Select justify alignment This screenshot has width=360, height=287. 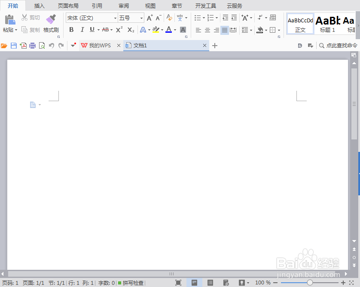[x=225, y=30]
